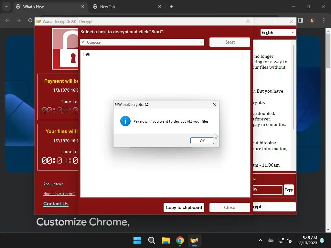Switch to the New Tab Chrome tab
This screenshot has width=331, height=248.
[x=127, y=6]
